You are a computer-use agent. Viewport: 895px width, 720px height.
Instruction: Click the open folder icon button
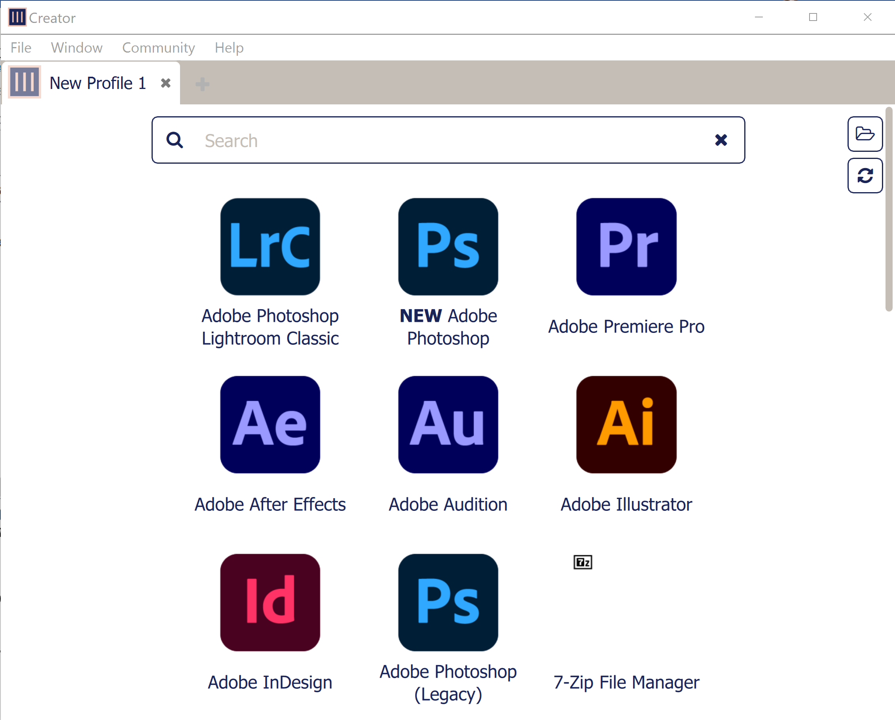[865, 134]
